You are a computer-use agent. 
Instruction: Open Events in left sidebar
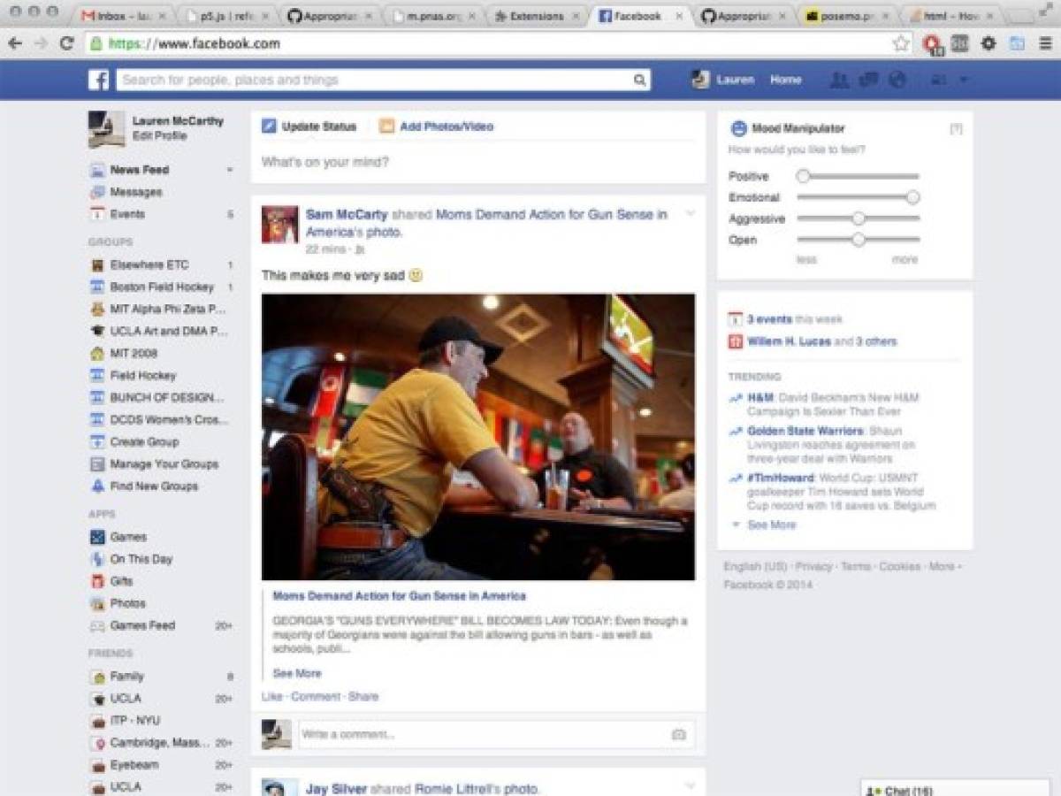coord(126,214)
